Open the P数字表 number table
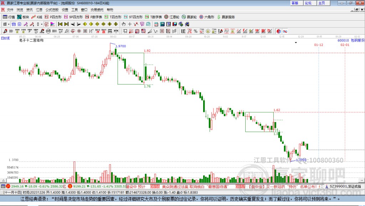Screen dimensions: 365x206 [94, 17]
